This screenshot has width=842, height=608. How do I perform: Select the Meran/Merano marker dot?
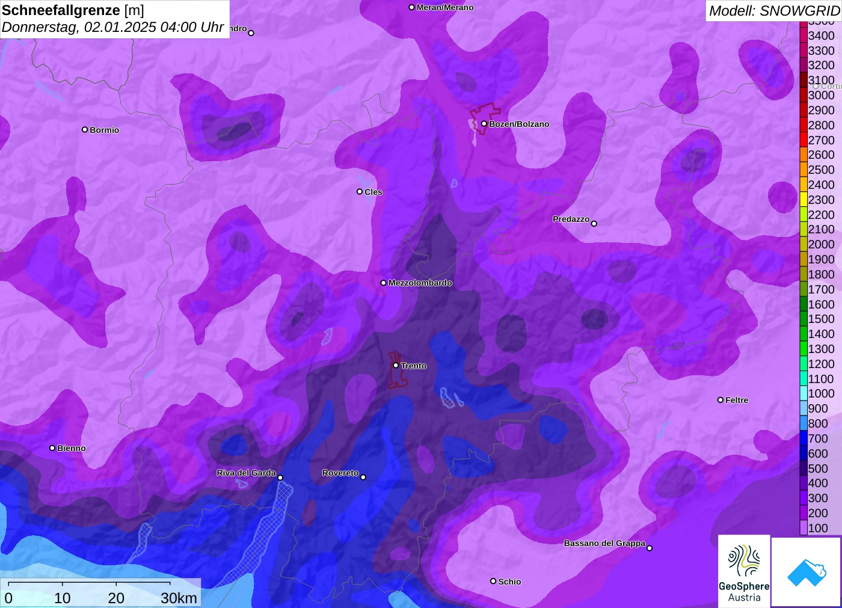(411, 7)
